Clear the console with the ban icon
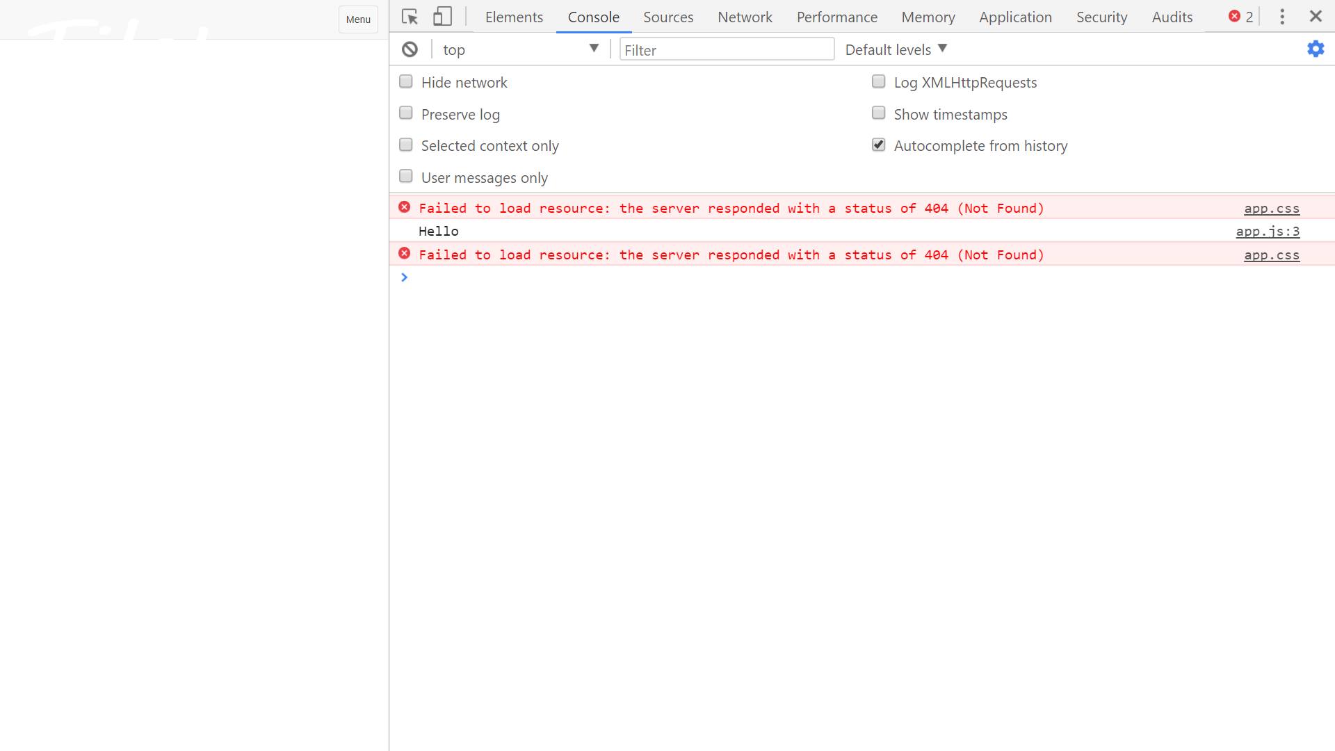 click(410, 49)
